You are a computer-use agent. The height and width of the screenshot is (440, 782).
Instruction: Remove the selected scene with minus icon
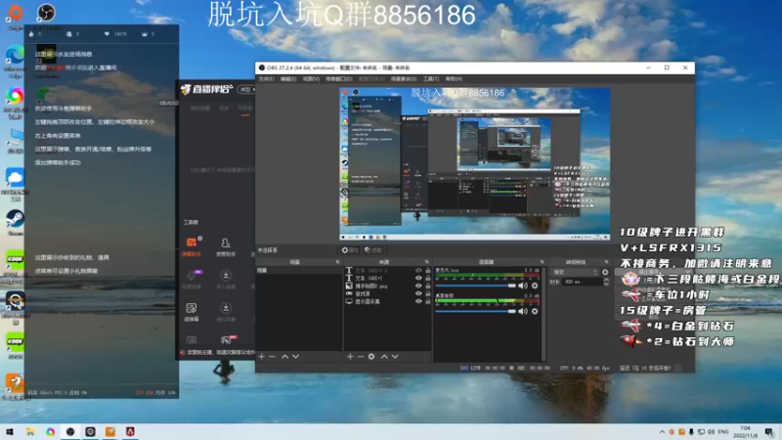click(x=272, y=356)
